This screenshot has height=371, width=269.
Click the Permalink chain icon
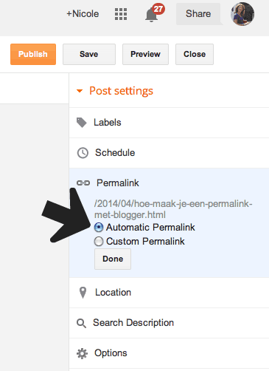(83, 183)
